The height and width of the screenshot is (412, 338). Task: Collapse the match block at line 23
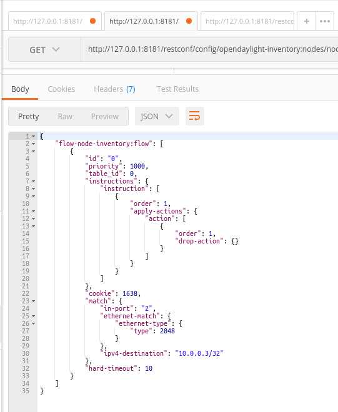point(33,301)
